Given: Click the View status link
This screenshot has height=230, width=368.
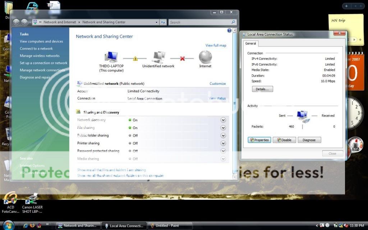Looking at the screenshot, I should pos(217,98).
